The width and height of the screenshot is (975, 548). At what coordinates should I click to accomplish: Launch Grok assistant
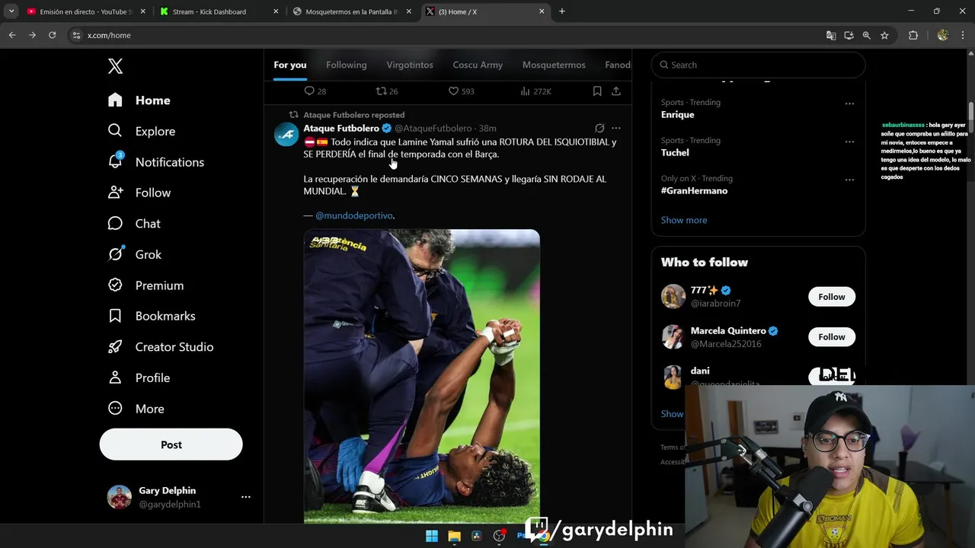click(135, 254)
